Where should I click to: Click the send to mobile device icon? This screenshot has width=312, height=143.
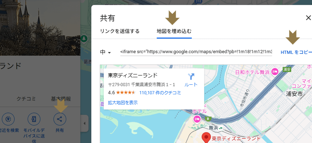pos(34,119)
